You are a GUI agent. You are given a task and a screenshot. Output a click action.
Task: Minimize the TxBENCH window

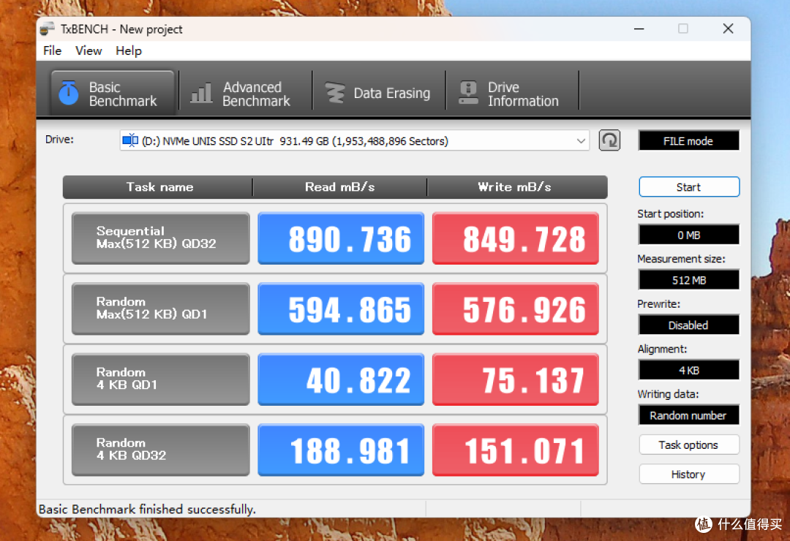tap(639, 29)
